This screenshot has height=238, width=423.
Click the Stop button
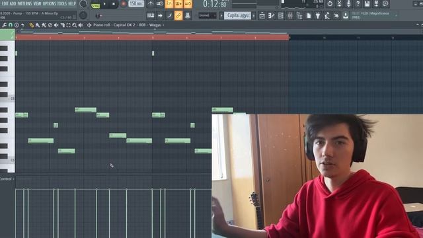coord(114,4)
